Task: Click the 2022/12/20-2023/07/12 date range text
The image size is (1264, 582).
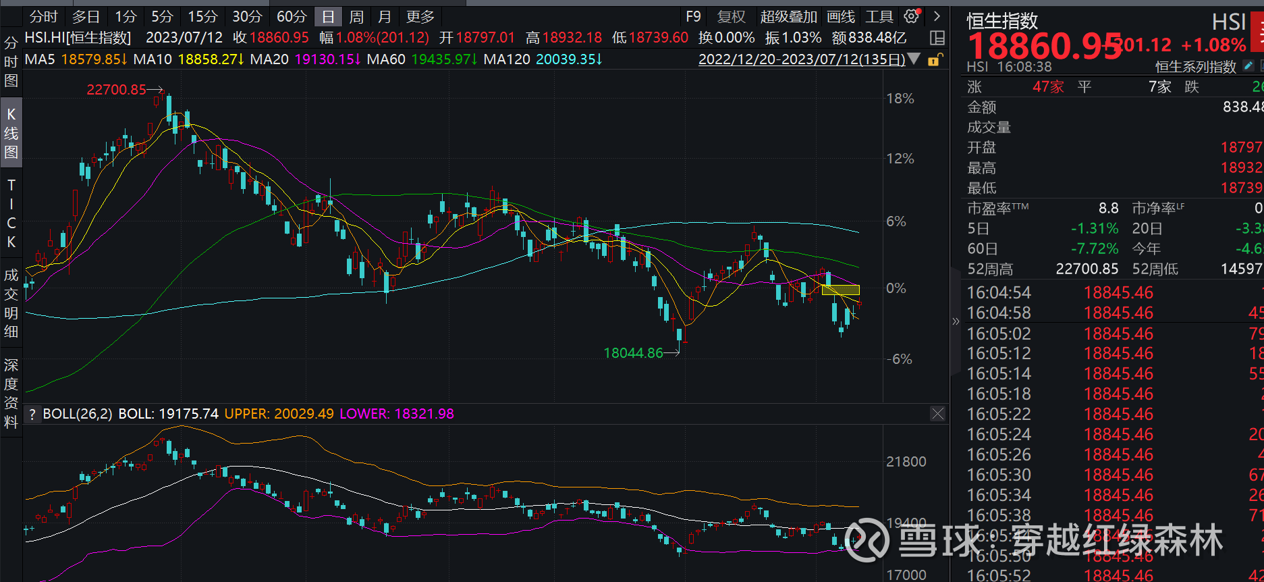Action: 801,59
